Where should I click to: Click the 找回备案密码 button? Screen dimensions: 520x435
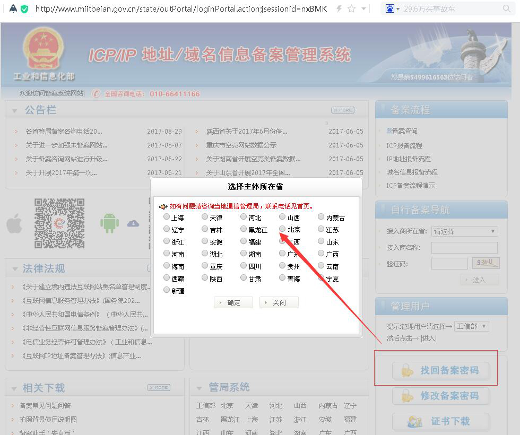coord(440,370)
